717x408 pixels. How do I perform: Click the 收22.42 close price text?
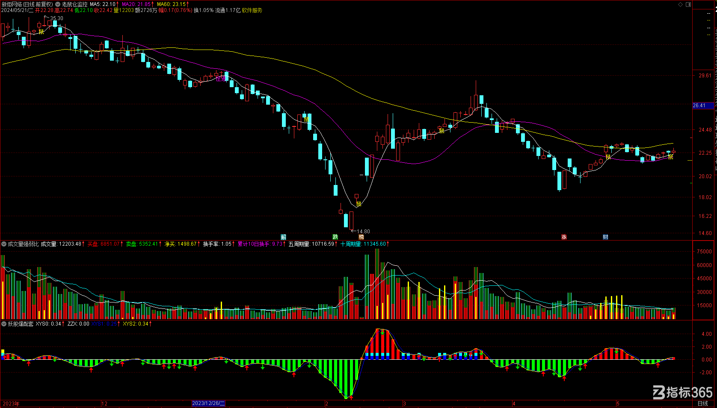pyautogui.click(x=104, y=10)
